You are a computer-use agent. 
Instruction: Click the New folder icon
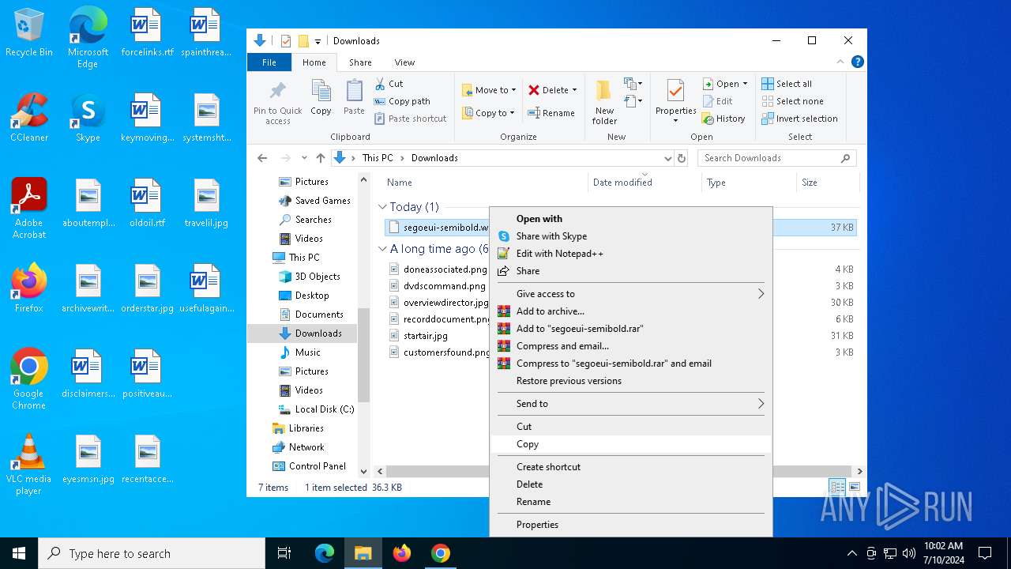[604, 91]
